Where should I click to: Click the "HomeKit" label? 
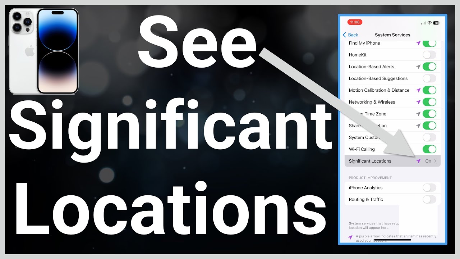[358, 55]
